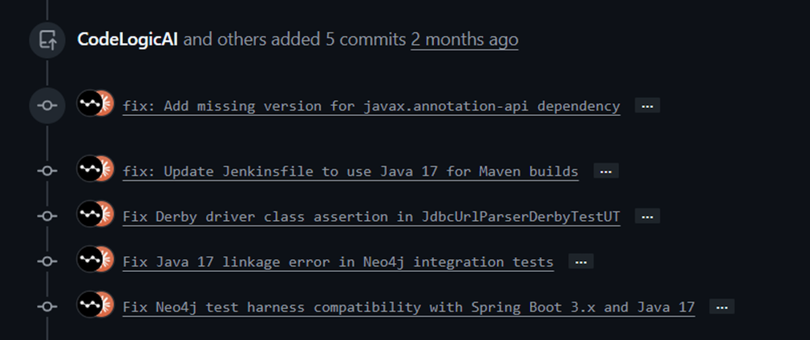Expand ellipsis for Java 17 linkage error commit
This screenshot has height=340, width=810.
581,261
